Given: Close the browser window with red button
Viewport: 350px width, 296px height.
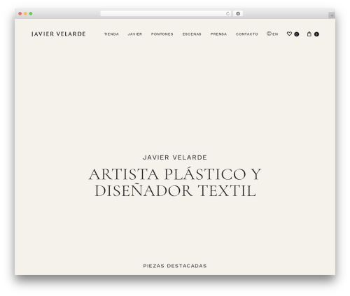Looking at the screenshot, I should pos(20,14).
